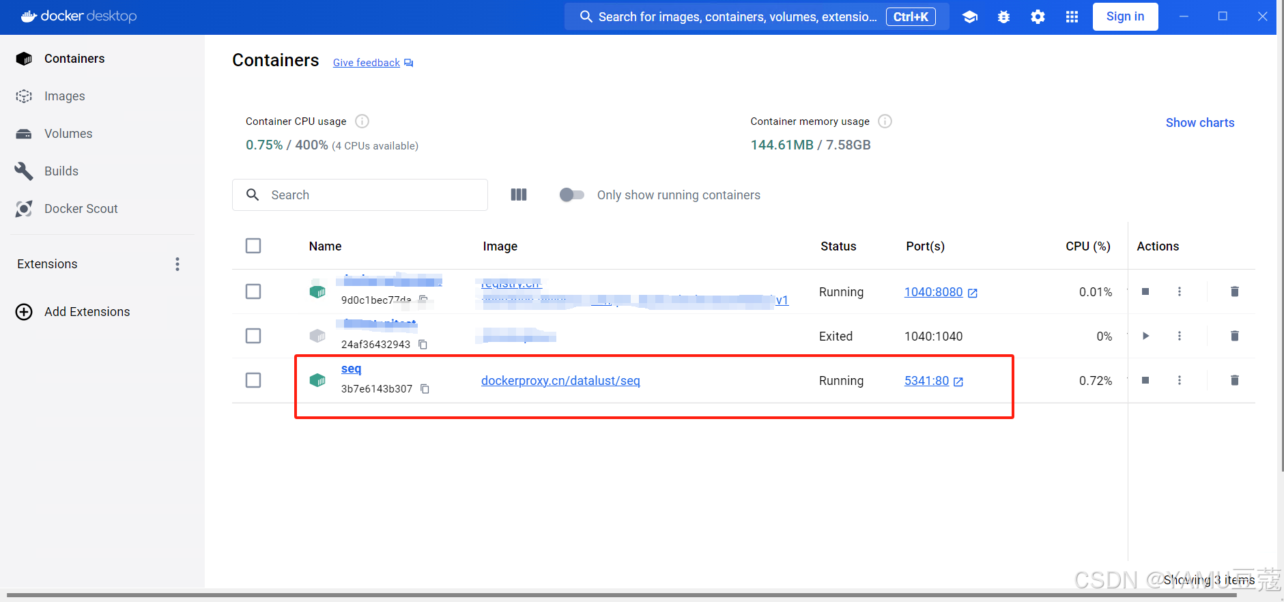
Task: Open more actions menu for seq
Action: (1179, 380)
